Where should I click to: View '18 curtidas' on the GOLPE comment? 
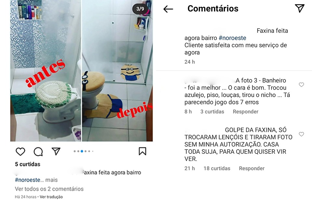click(x=217, y=168)
